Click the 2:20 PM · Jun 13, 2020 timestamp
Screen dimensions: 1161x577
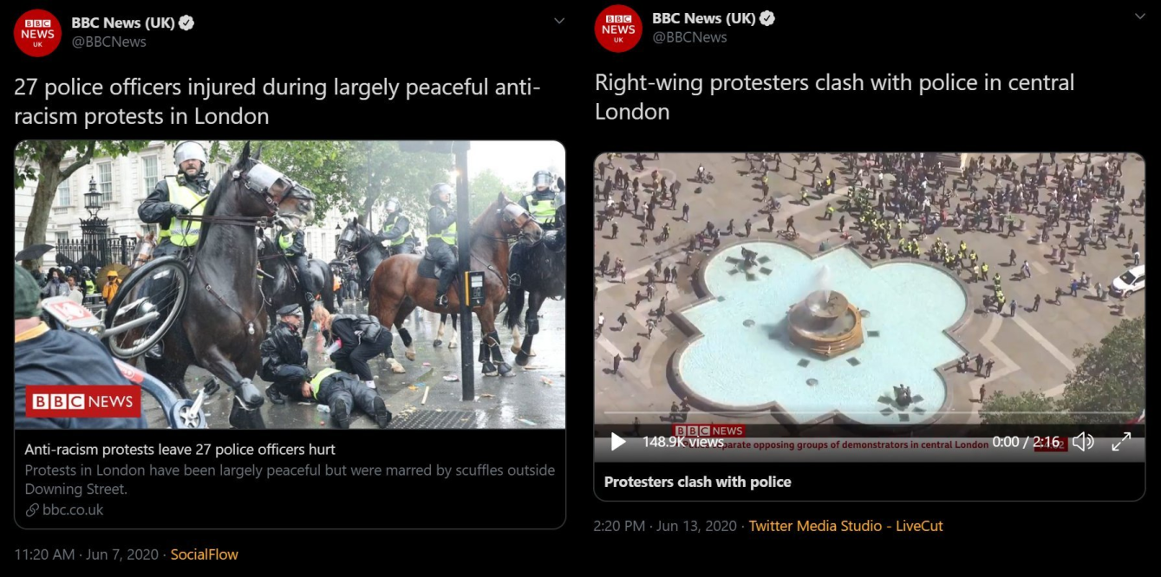pos(665,526)
